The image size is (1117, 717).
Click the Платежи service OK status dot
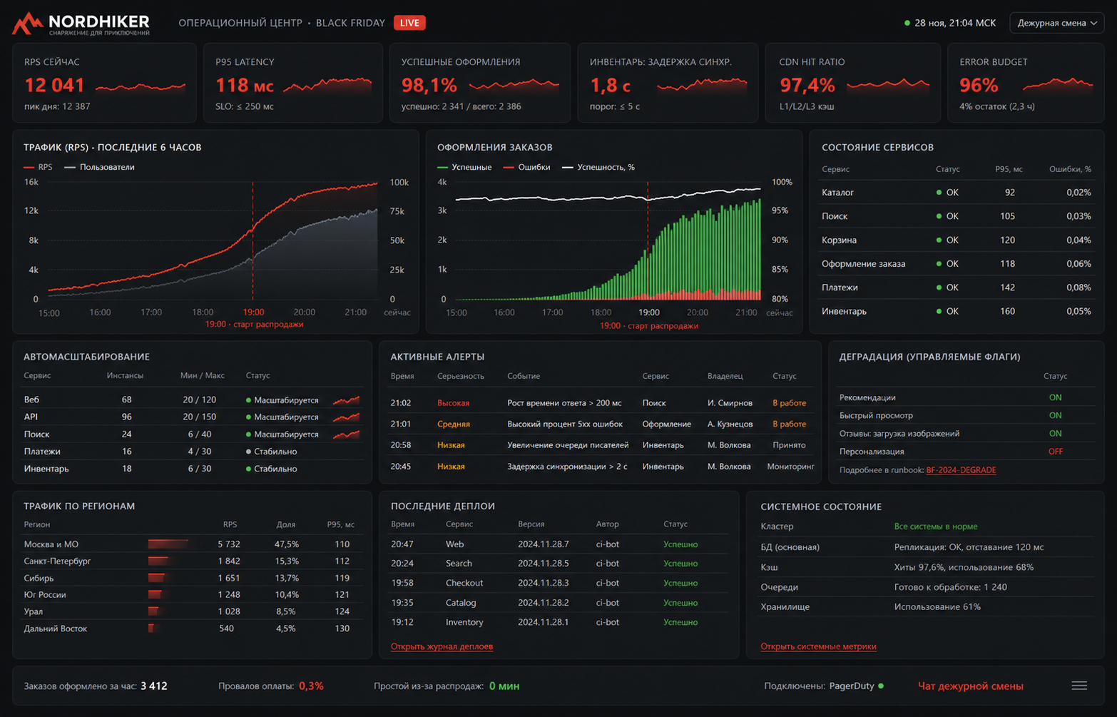point(939,288)
